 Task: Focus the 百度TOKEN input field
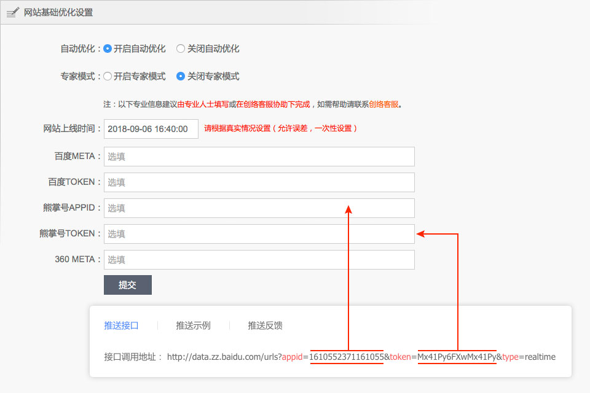click(259, 182)
